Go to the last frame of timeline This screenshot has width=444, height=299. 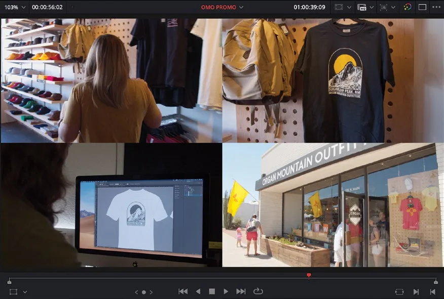pos(241,291)
